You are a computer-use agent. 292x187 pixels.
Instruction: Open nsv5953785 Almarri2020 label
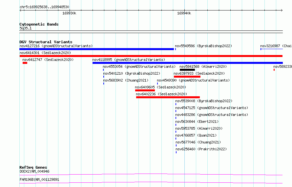[199, 128]
